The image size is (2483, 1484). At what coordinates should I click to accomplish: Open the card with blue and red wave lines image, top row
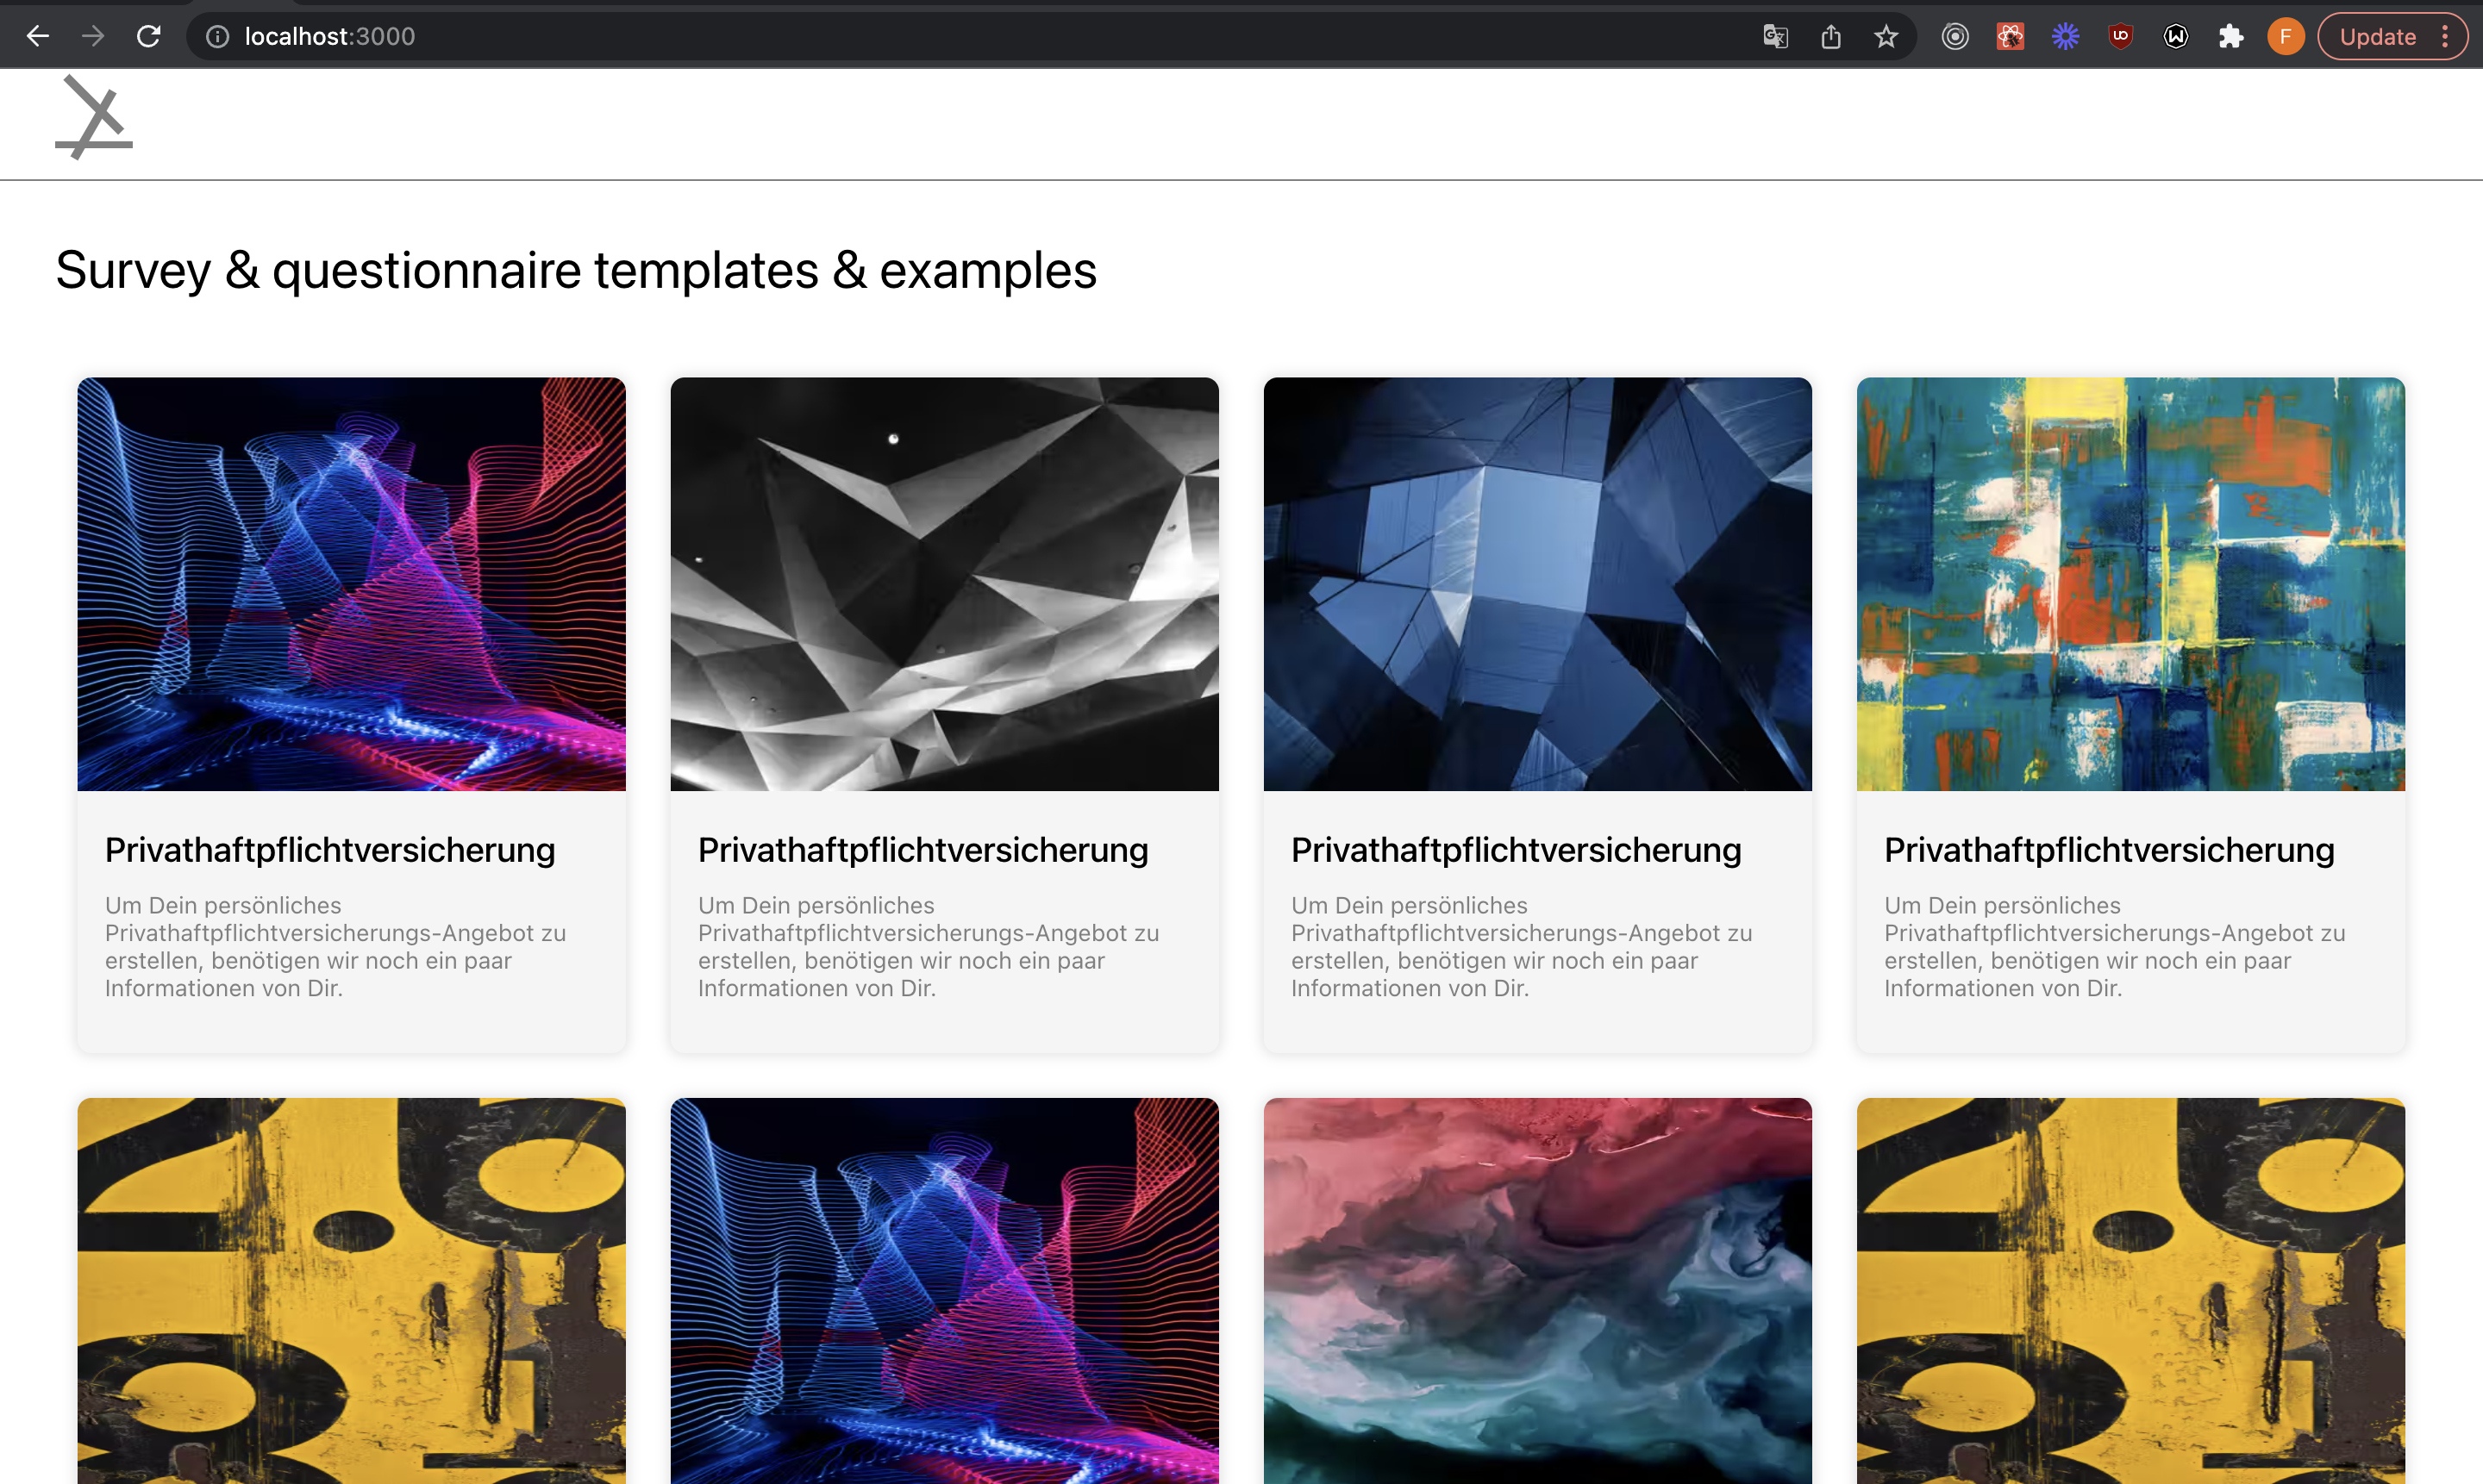pos(351,584)
